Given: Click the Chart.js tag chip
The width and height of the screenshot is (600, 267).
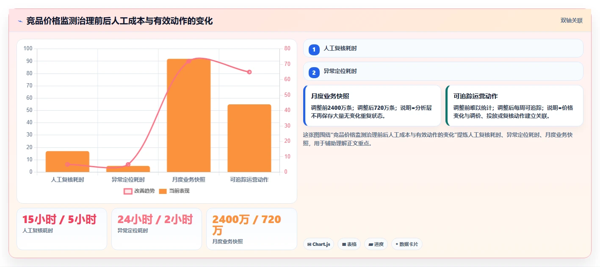Looking at the screenshot, I should [x=318, y=244].
